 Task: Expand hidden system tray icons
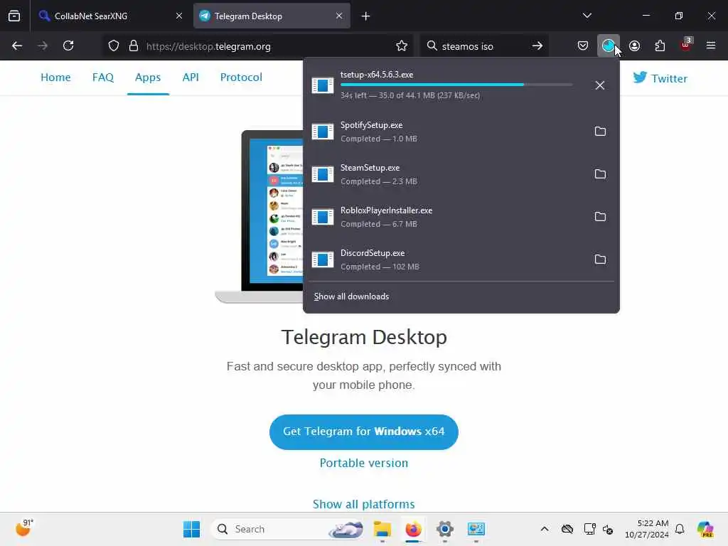tap(544, 529)
